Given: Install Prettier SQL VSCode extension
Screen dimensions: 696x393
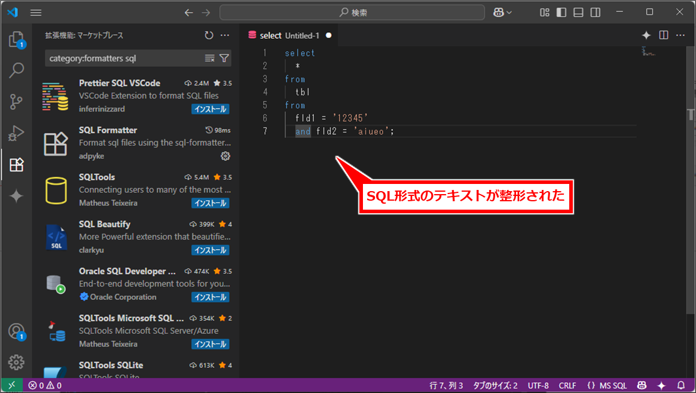Looking at the screenshot, I should pyautogui.click(x=210, y=109).
